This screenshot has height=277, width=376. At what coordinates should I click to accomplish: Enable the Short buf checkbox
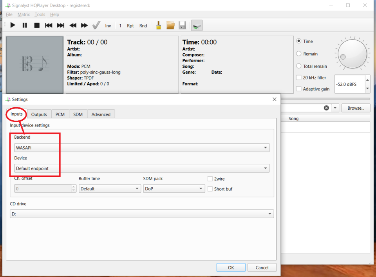click(x=210, y=189)
